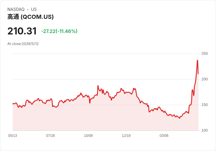
Task: Click the chart's lowest trough before the rally
Action: pos(180,118)
